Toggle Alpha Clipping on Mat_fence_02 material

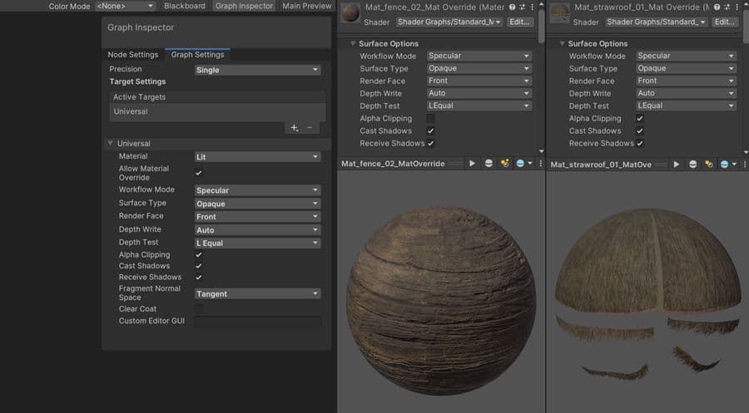430,119
